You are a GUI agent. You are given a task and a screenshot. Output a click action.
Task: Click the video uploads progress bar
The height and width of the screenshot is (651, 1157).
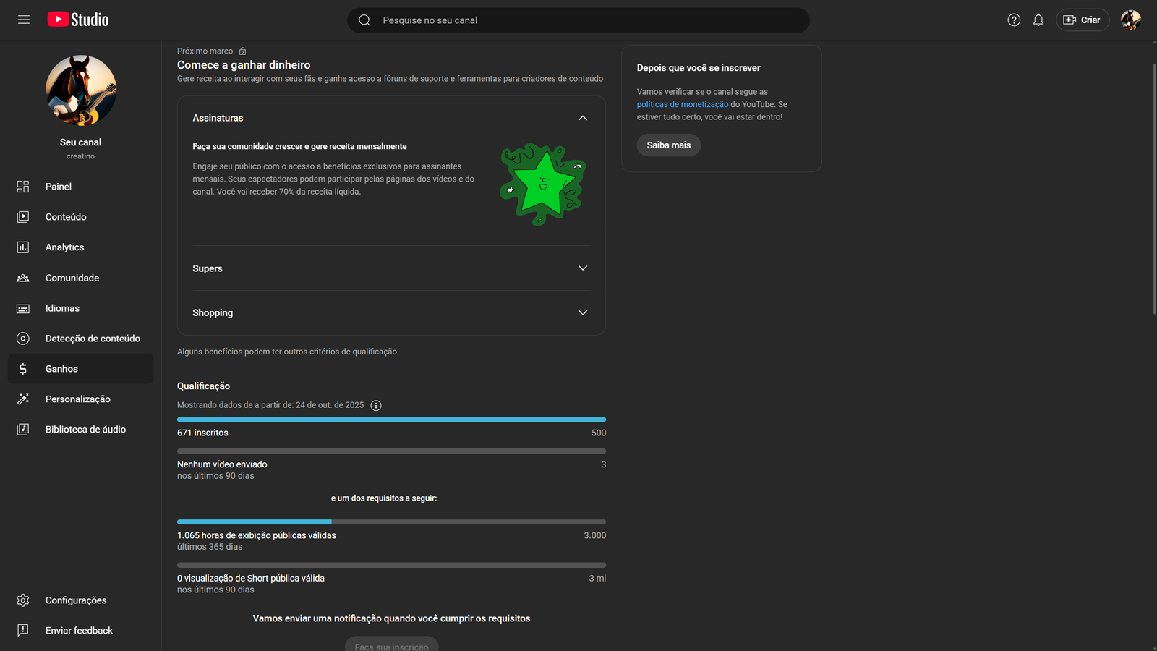pyautogui.click(x=391, y=451)
